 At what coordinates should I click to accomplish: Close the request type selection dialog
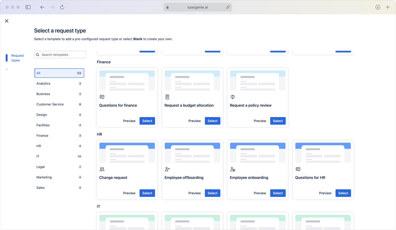tap(7, 21)
